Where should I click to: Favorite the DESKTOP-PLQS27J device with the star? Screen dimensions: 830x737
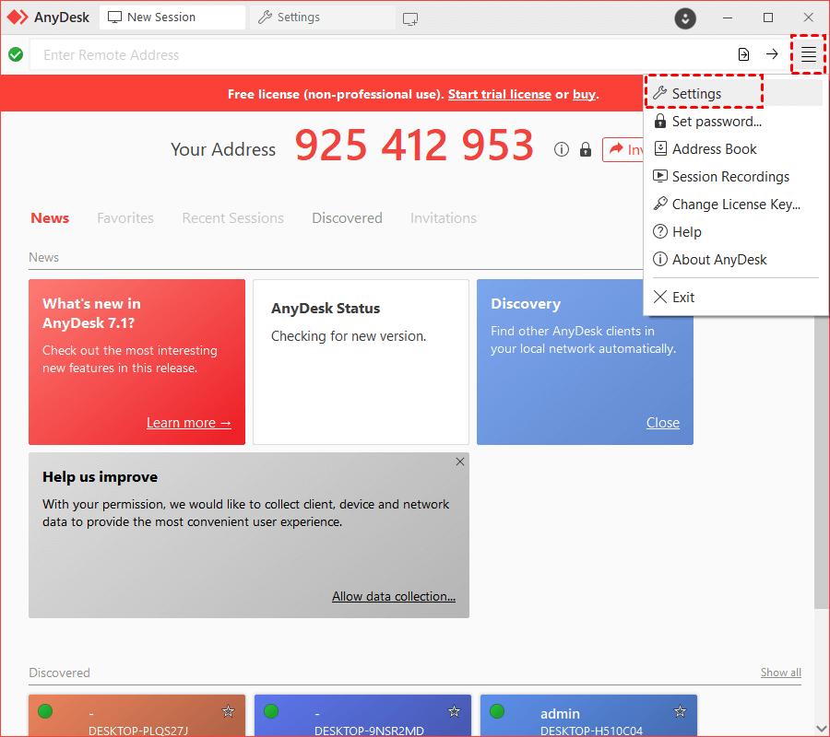click(228, 711)
